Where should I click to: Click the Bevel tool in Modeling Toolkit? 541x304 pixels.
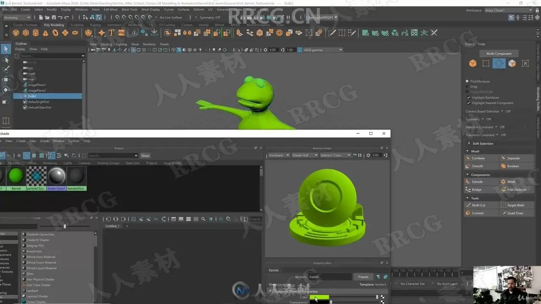517,182
